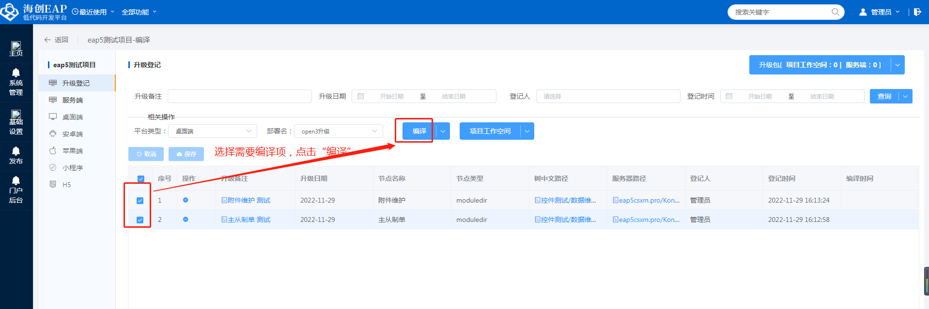Click the blue operation icon in row 2
This screenshot has height=309, width=929.
point(186,220)
